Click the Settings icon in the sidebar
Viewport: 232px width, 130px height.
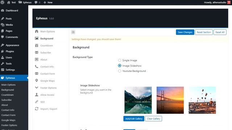(3, 70)
